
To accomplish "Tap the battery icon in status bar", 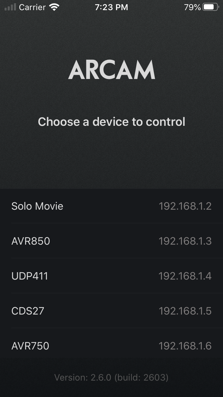I will click(x=210, y=7).
